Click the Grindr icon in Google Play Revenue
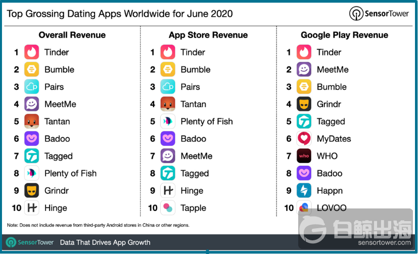 click(304, 104)
